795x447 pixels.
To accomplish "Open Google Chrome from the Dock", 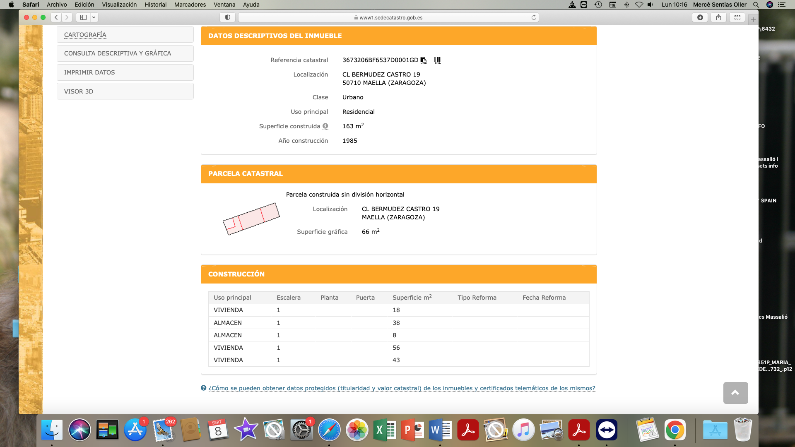I will coord(675,430).
